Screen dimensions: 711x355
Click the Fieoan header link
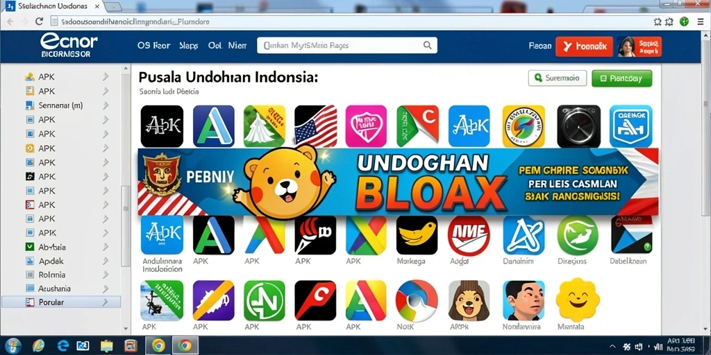(540, 46)
